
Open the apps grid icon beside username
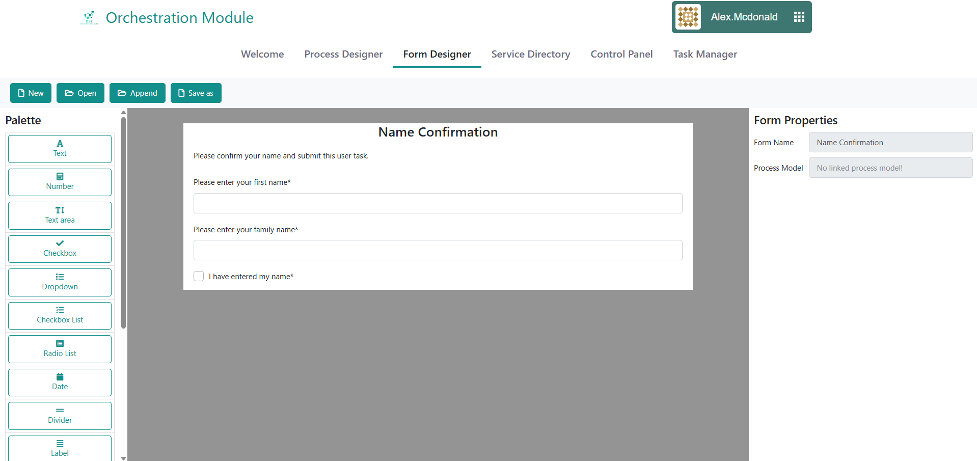tap(799, 17)
